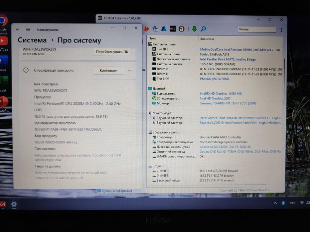This screenshot has height=232, width=310.
Task: Select the Microsoft Storage Spaces Controller value
Action: (x=224, y=142)
